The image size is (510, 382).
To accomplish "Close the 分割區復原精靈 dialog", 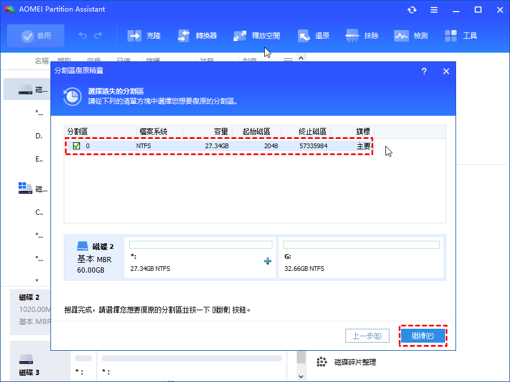I will 446,71.
